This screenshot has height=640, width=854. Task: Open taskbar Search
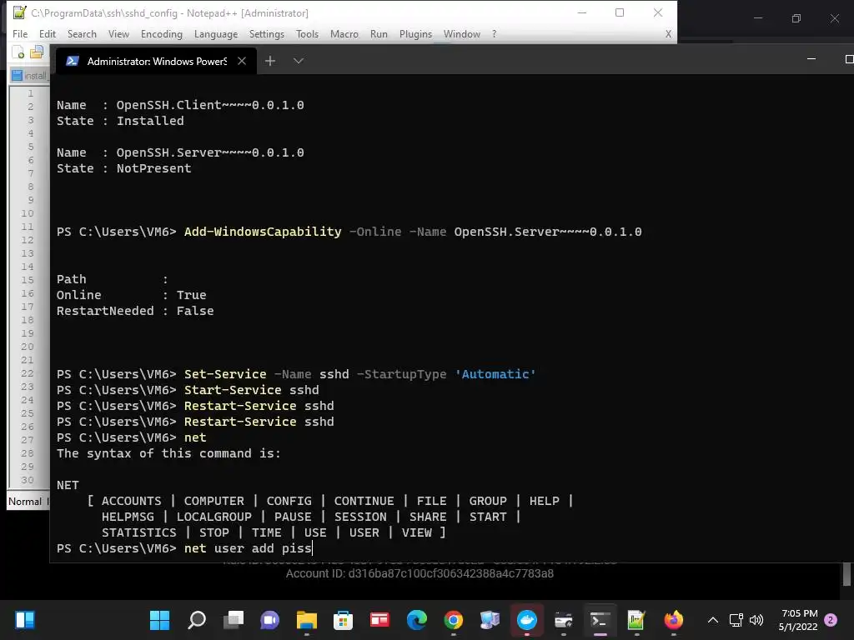pos(197,620)
